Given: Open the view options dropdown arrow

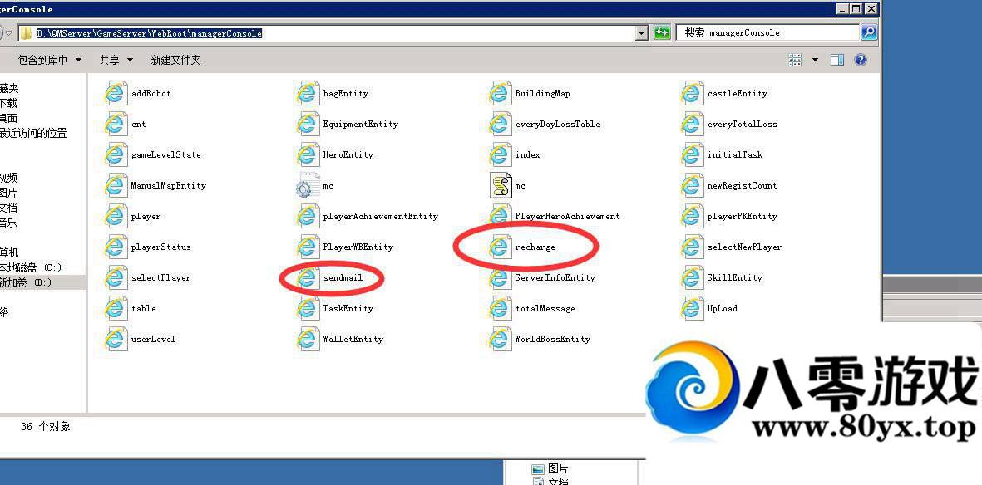Looking at the screenshot, I should (x=815, y=60).
